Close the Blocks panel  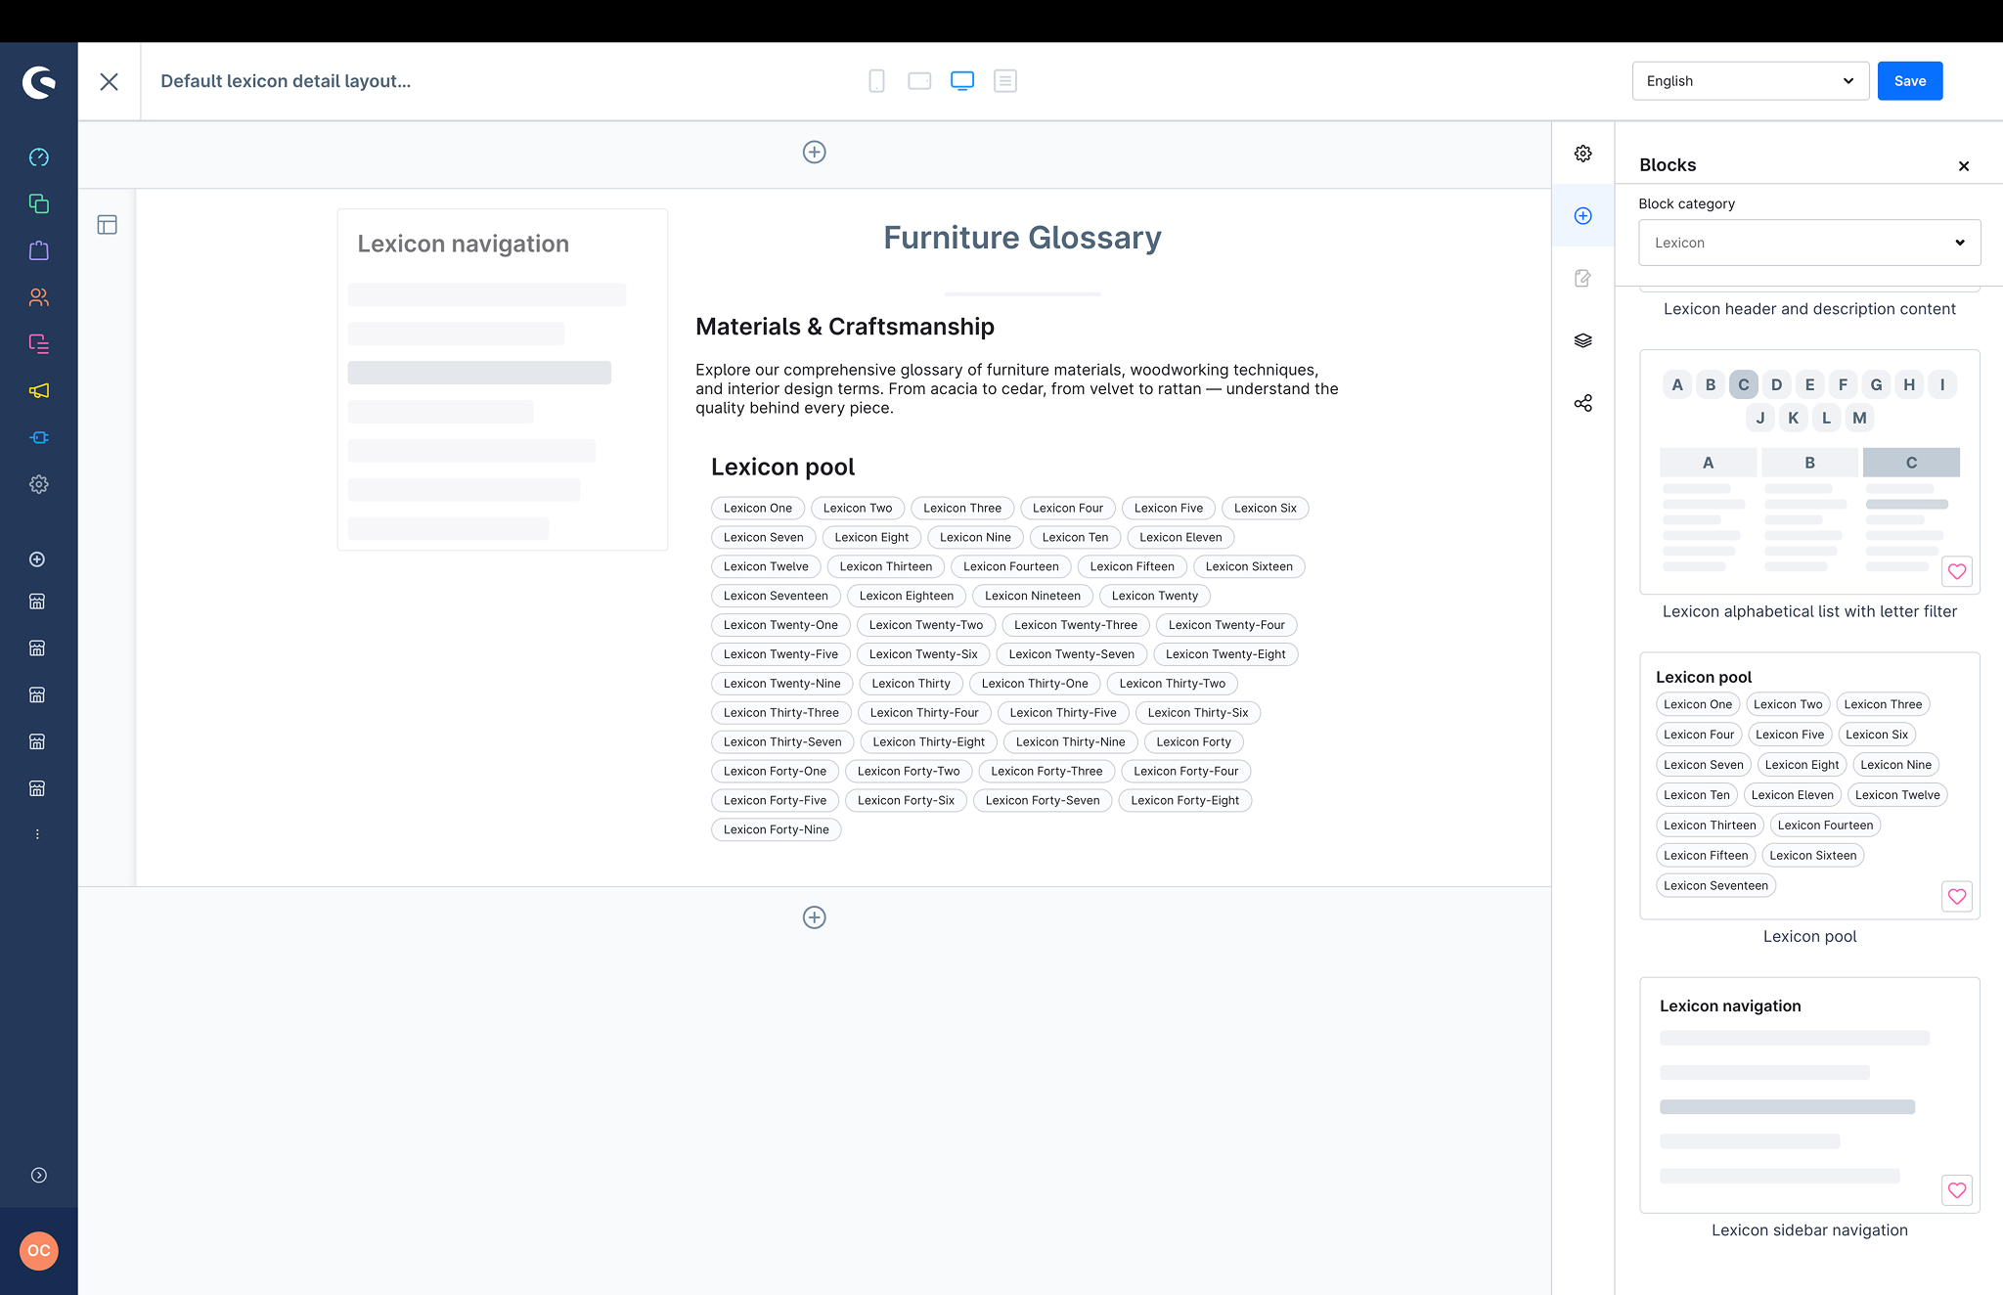click(1964, 166)
